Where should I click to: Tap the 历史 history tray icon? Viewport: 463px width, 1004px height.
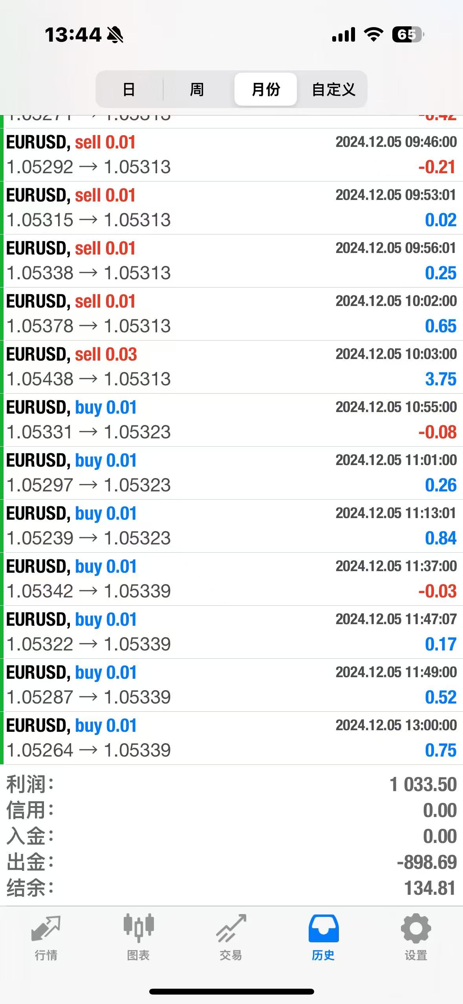pyautogui.click(x=323, y=929)
